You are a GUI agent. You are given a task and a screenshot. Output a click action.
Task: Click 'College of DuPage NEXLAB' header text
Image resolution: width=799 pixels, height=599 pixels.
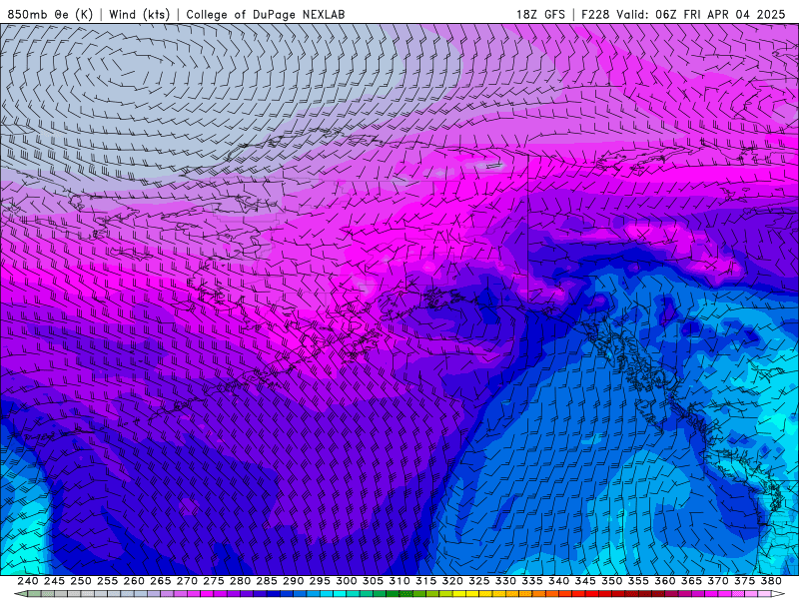266,14
